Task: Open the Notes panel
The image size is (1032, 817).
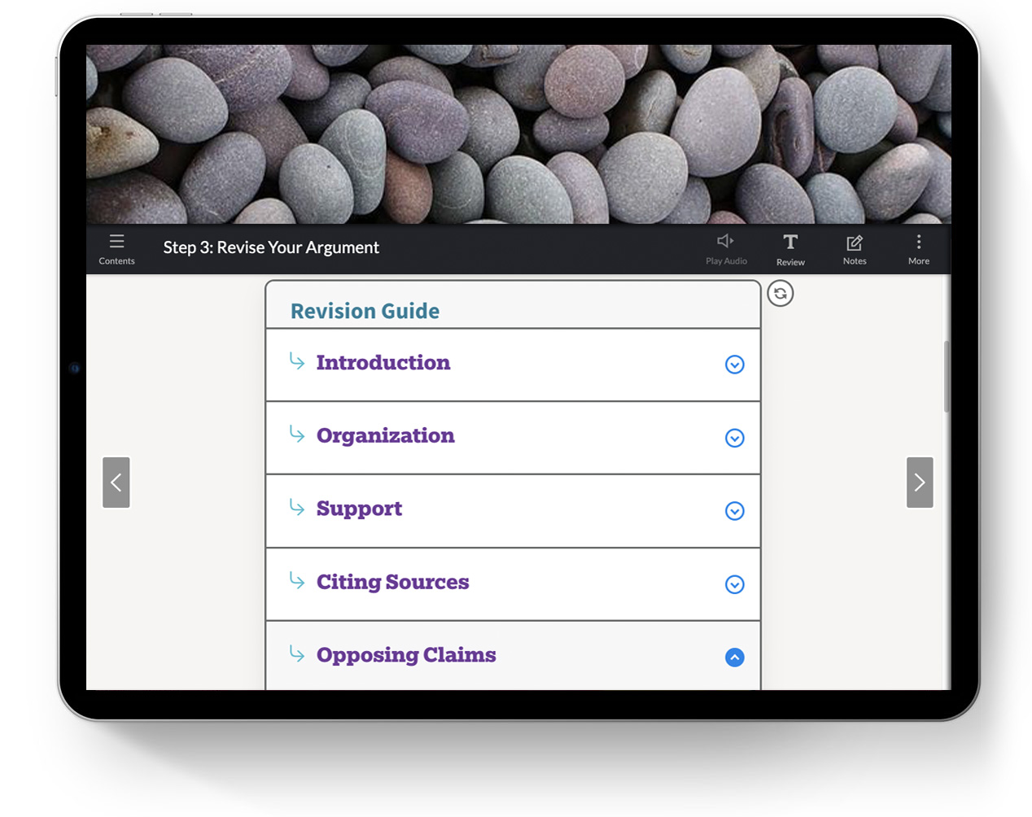Action: click(855, 249)
